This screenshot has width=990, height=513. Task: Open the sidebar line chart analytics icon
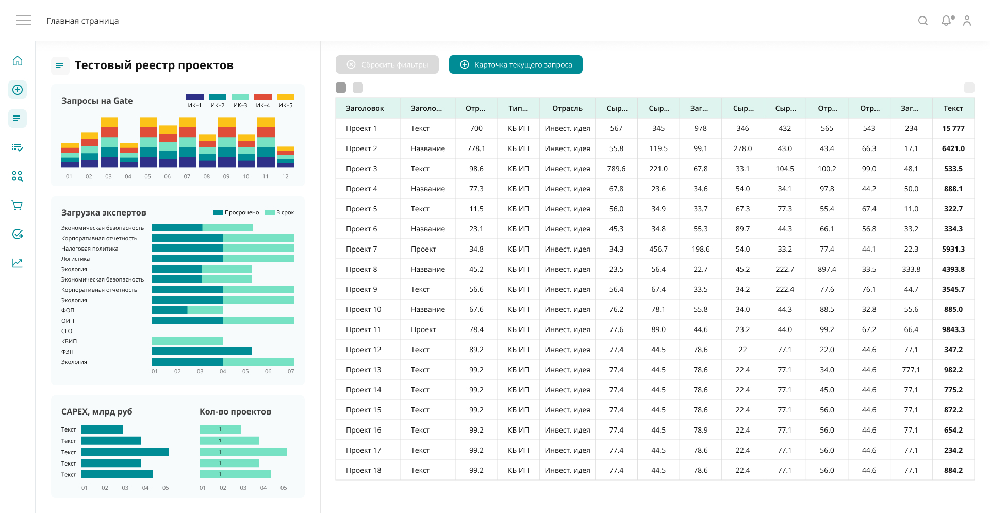[x=18, y=263]
